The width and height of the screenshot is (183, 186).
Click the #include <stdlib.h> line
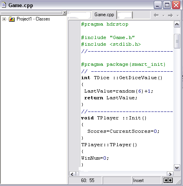point(111,44)
